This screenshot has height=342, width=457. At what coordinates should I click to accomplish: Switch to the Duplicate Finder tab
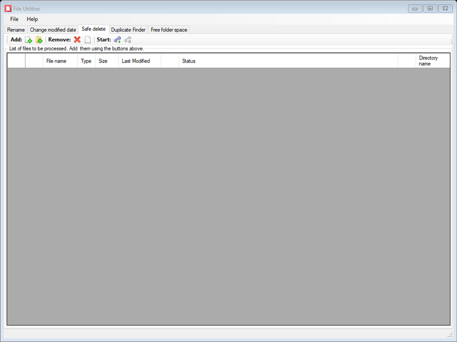pyautogui.click(x=128, y=30)
